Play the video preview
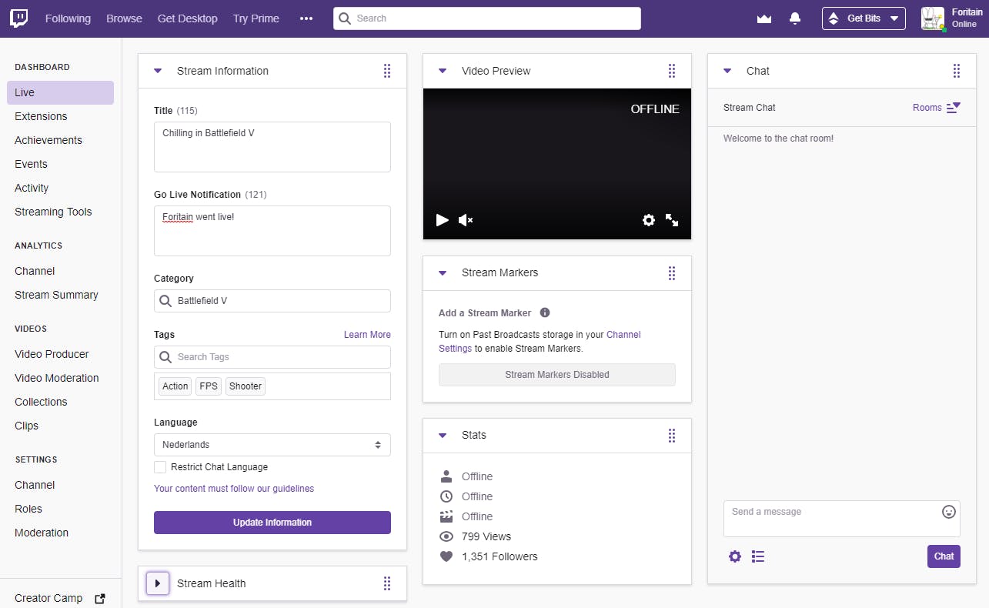Image resolution: width=989 pixels, height=608 pixels. click(443, 220)
